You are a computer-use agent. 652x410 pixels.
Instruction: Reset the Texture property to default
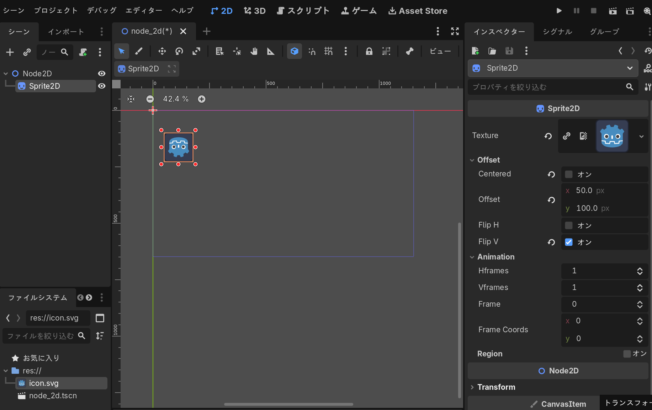pos(548,136)
